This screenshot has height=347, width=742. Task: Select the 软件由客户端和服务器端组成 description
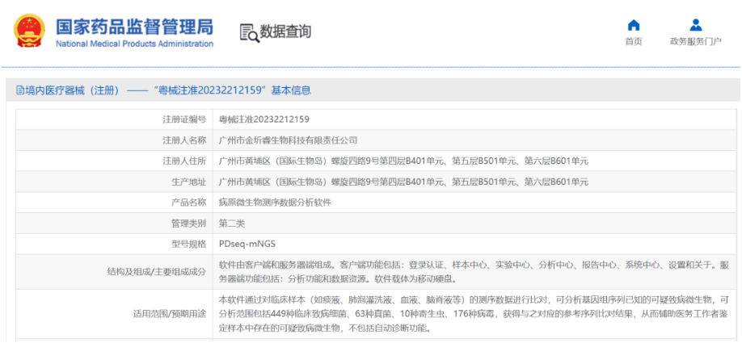(474, 272)
